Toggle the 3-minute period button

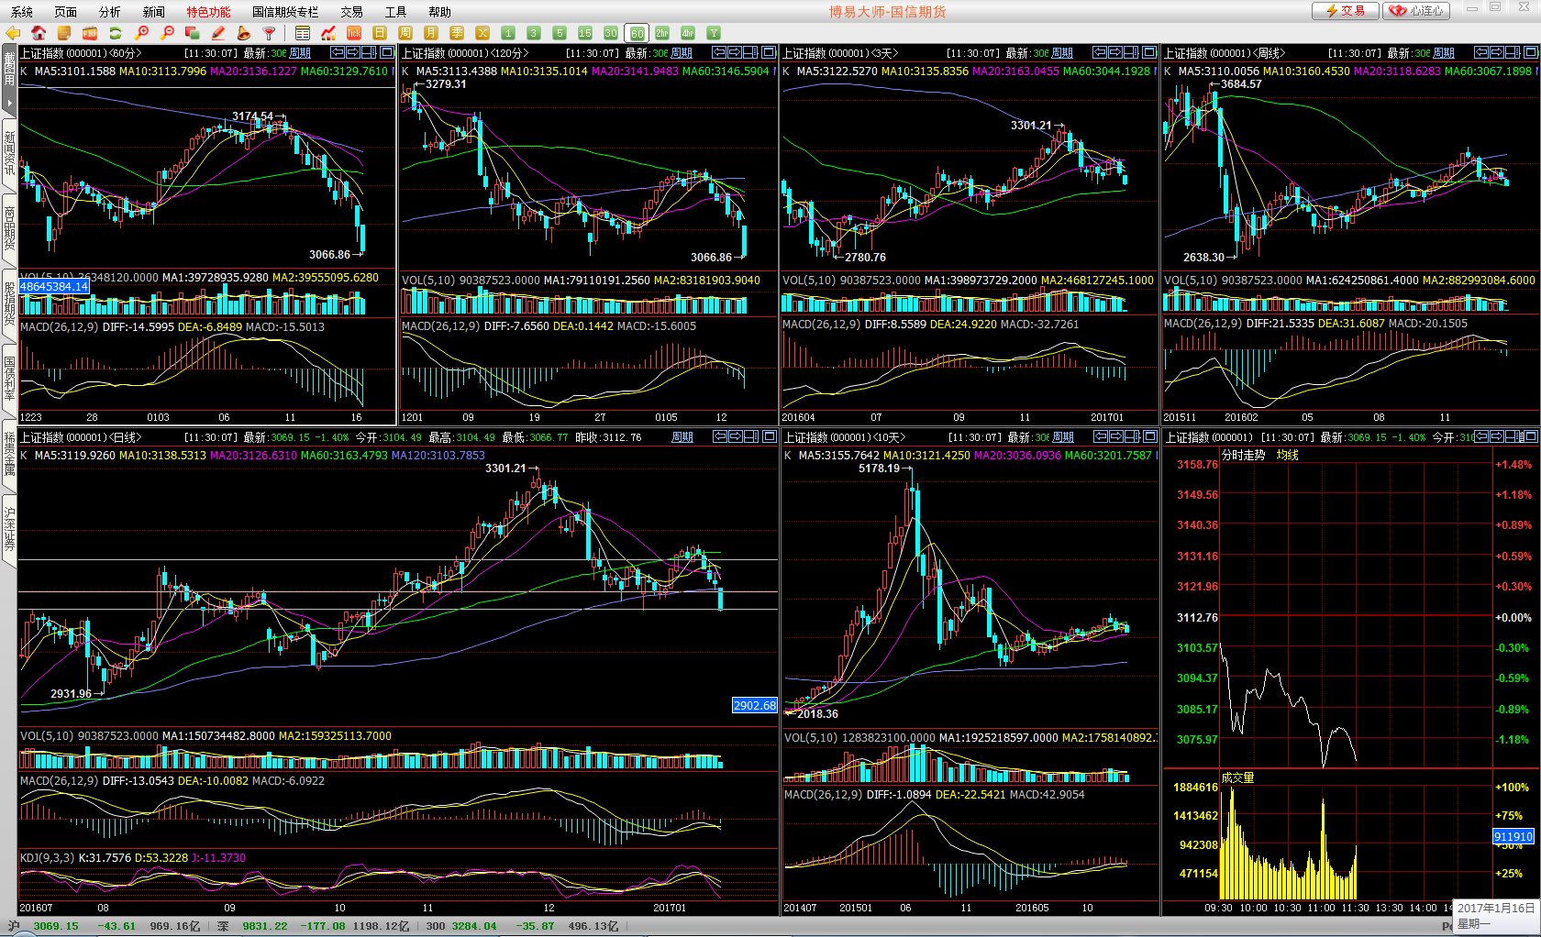[534, 33]
